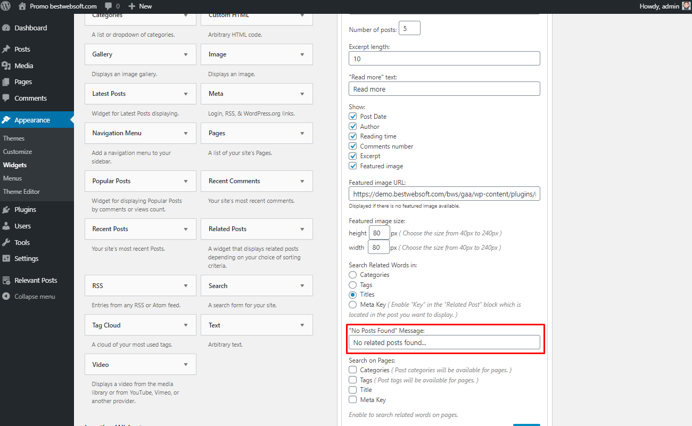Click the Appearance brush icon
692x426 pixels.
point(6,120)
